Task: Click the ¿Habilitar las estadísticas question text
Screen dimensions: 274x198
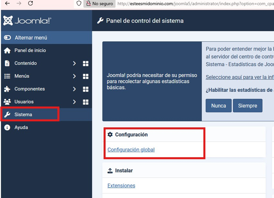Action: [x=240, y=90]
